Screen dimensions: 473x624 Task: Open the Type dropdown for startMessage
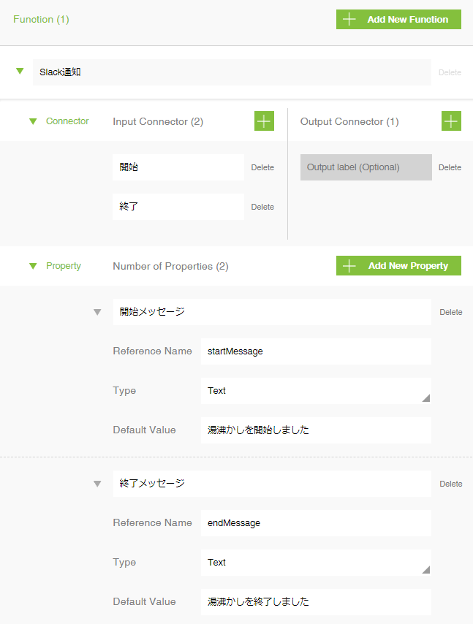click(x=315, y=391)
